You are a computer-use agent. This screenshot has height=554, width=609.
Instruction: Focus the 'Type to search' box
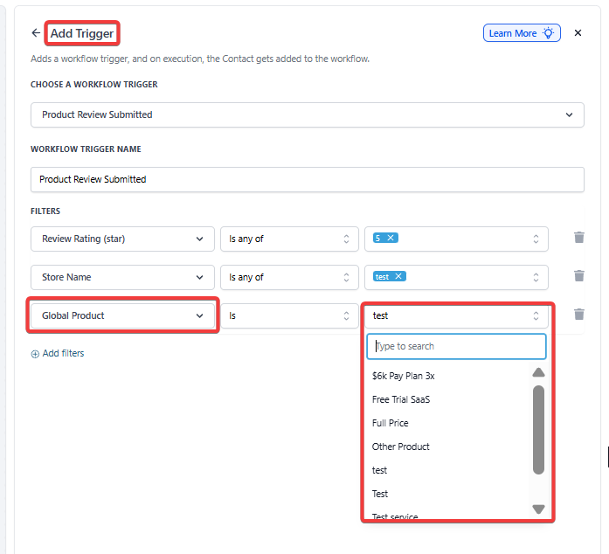click(x=456, y=346)
